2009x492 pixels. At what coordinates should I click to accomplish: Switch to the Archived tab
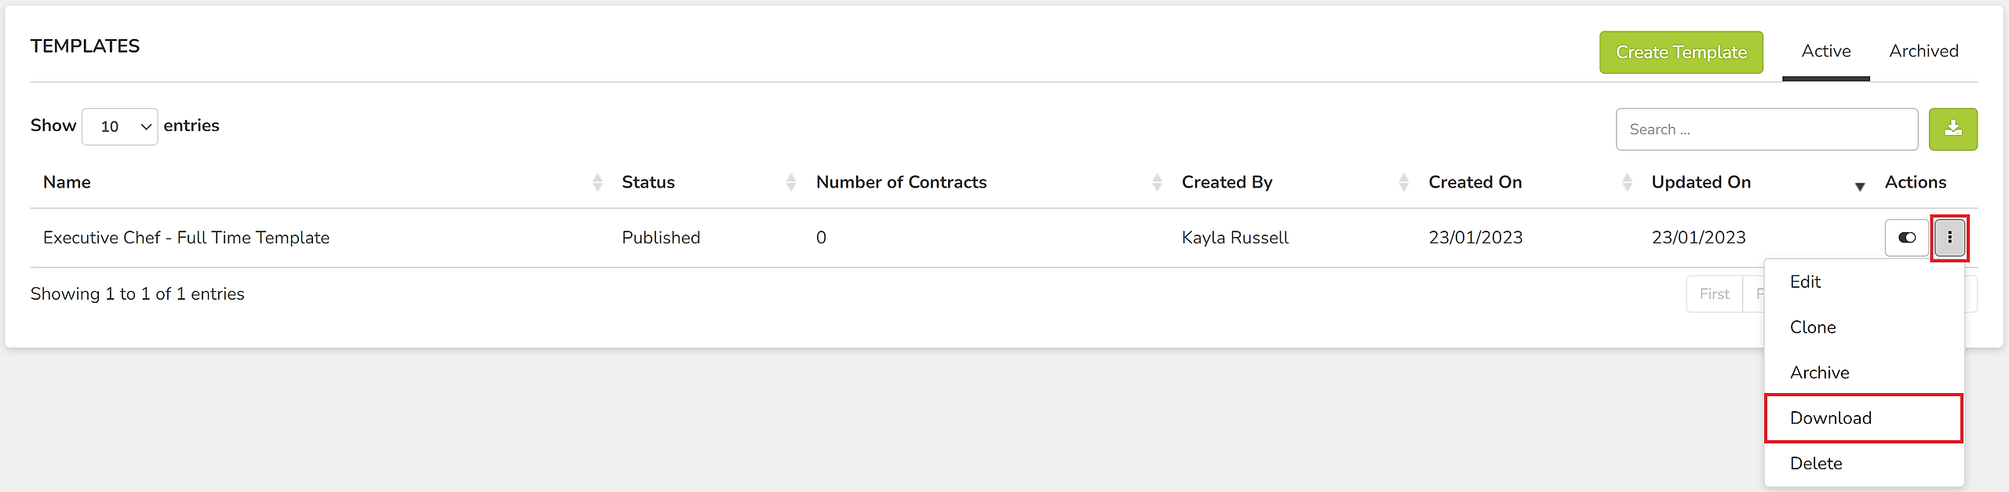tap(1923, 51)
